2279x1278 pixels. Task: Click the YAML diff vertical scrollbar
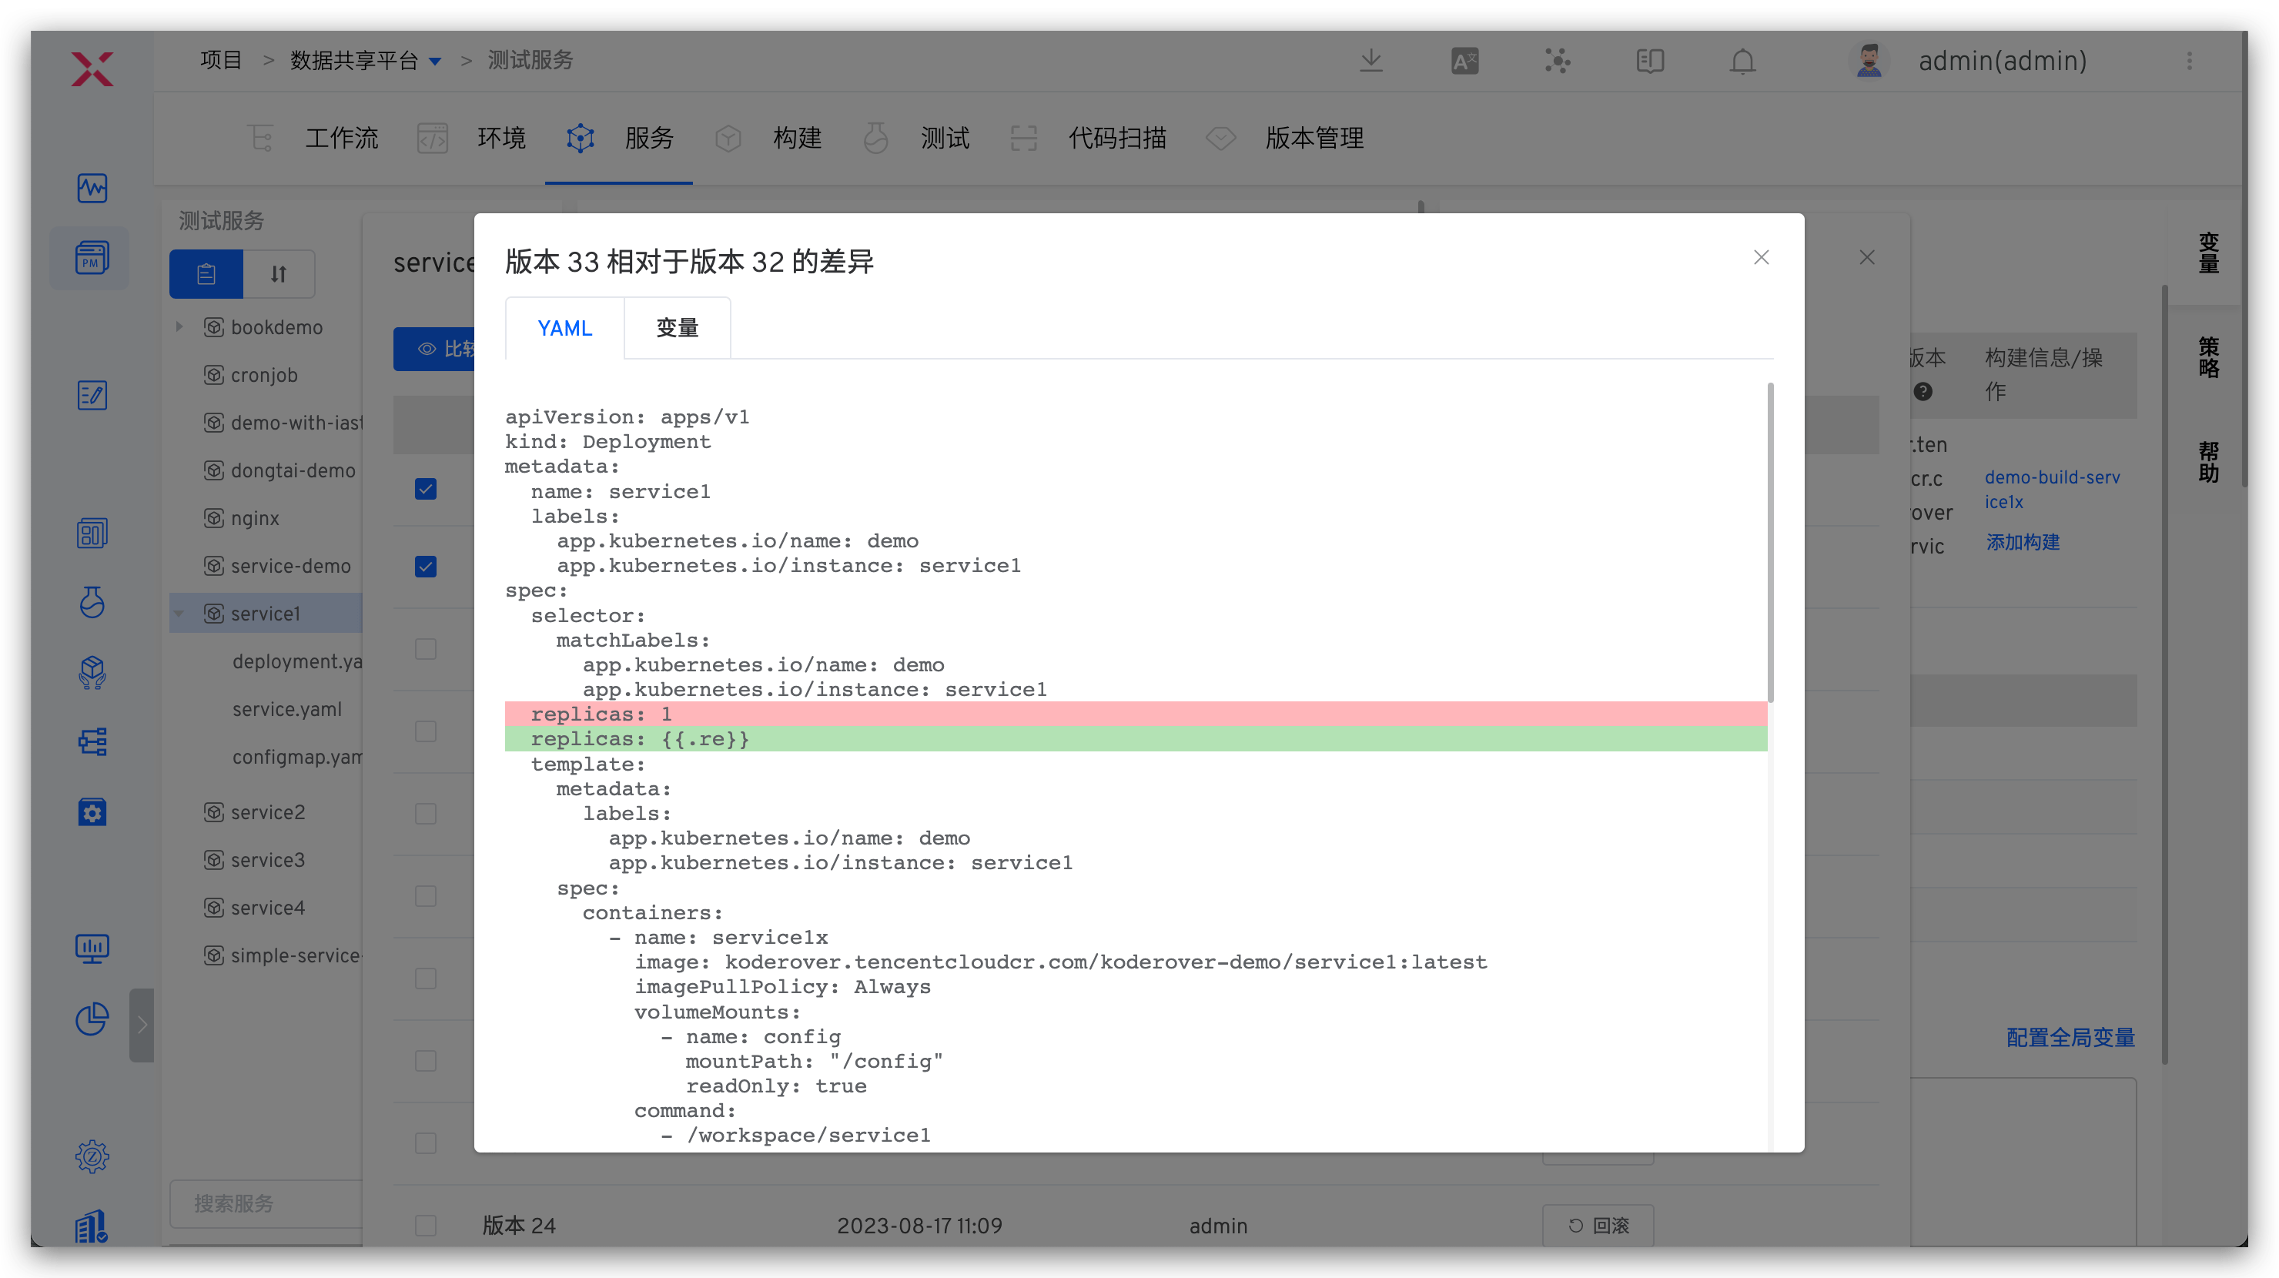pos(1769,543)
